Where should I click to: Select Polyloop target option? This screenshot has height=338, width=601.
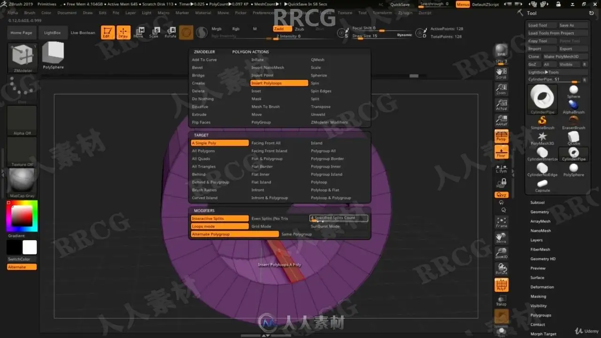pyautogui.click(x=319, y=182)
